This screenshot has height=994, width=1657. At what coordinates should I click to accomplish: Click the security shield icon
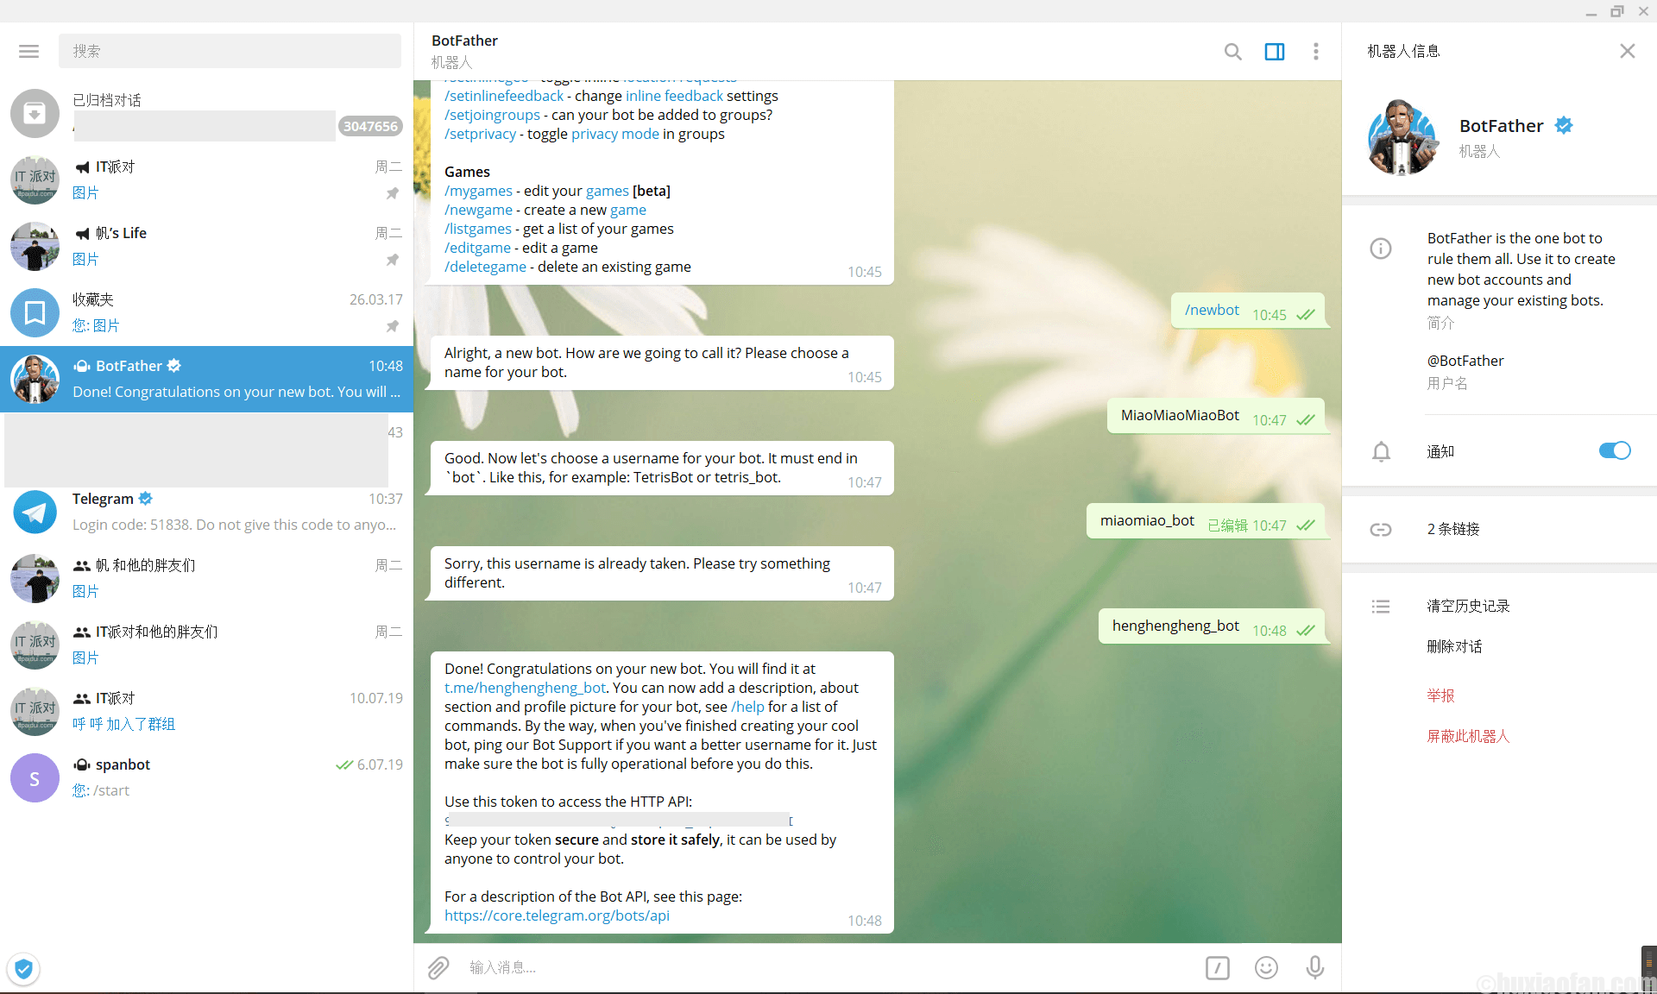tap(23, 969)
